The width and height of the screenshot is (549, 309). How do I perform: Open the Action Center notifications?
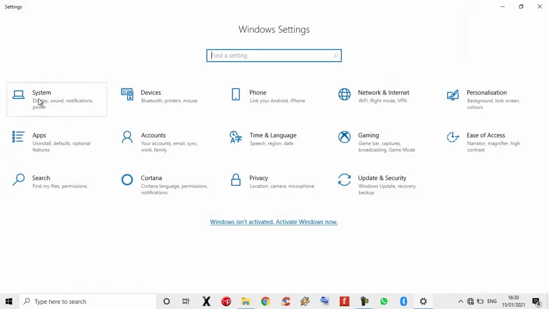(536, 301)
